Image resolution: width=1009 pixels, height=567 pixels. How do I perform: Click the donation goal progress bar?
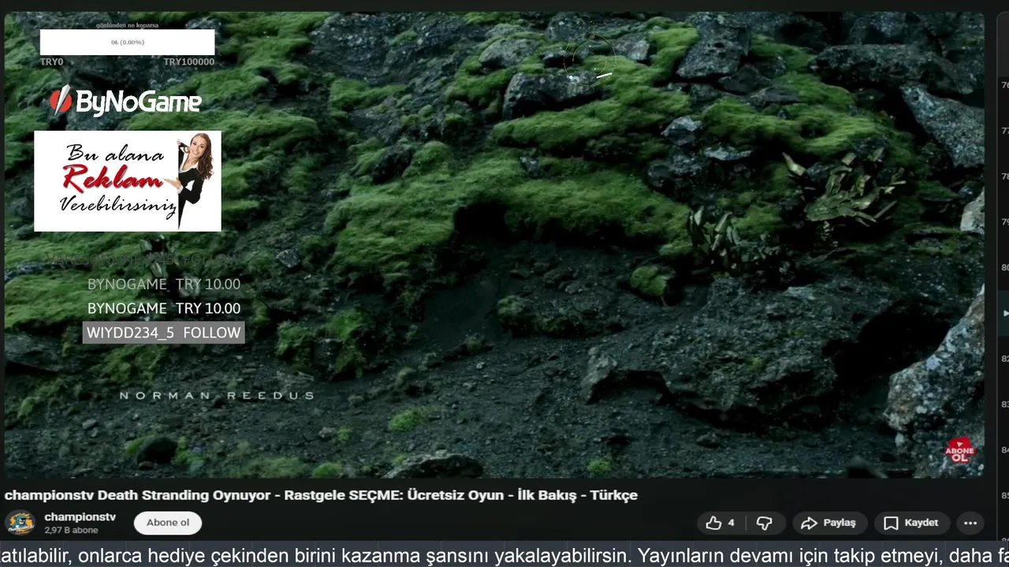(127, 43)
